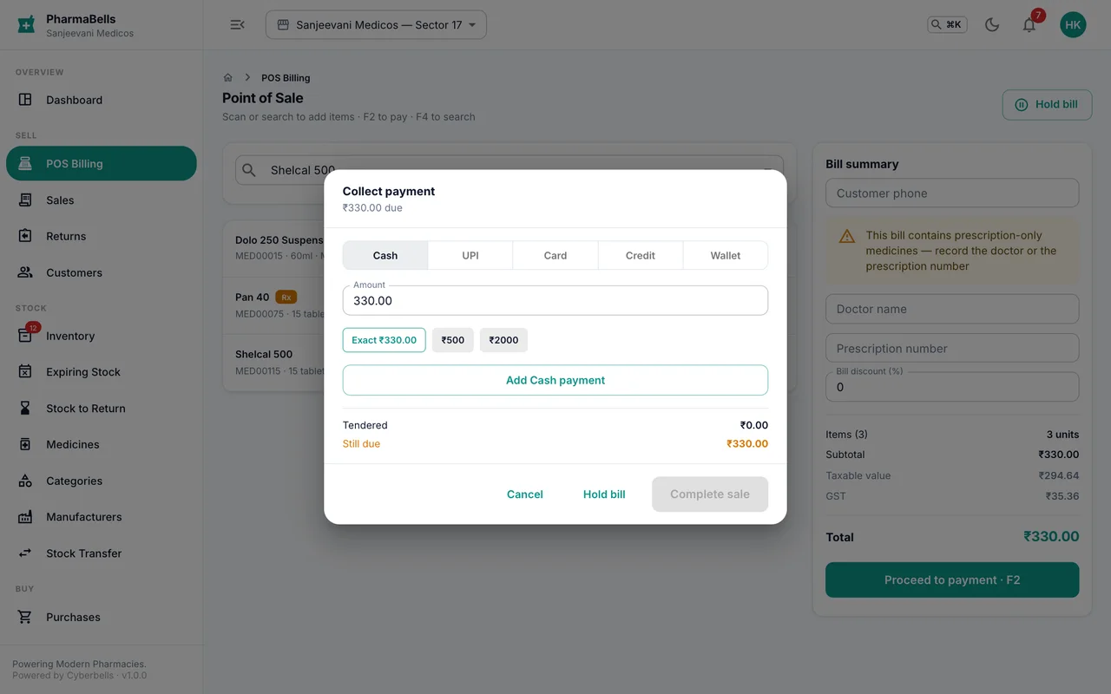Click the Doctor name field
The image size is (1111, 694).
[x=952, y=309]
